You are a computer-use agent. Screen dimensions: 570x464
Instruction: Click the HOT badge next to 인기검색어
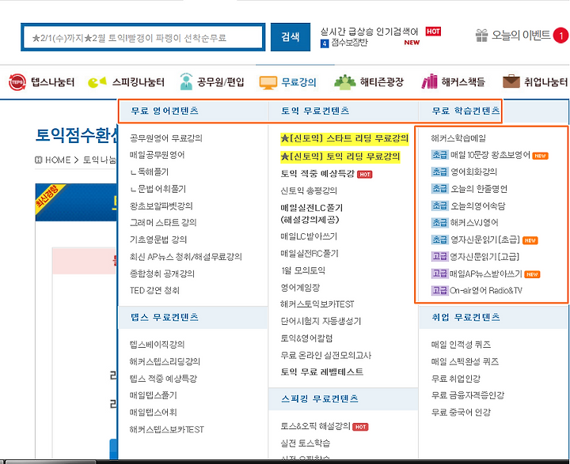click(x=433, y=32)
